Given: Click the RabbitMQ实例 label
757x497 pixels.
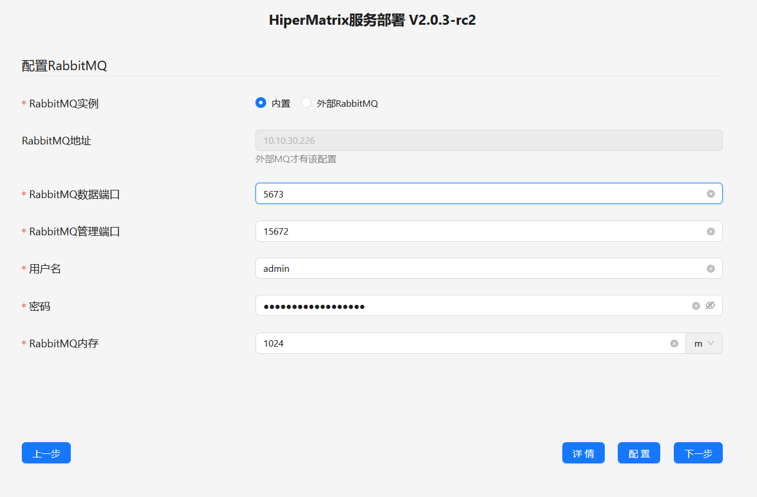Looking at the screenshot, I should tap(64, 104).
